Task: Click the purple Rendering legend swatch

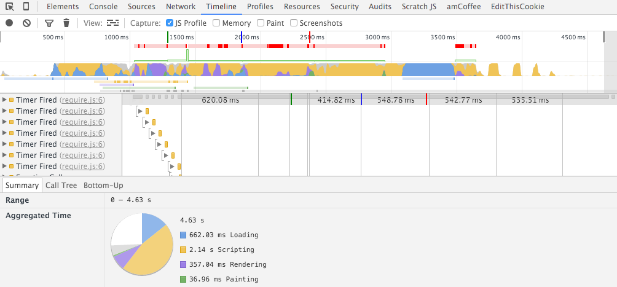Action: 183,264
